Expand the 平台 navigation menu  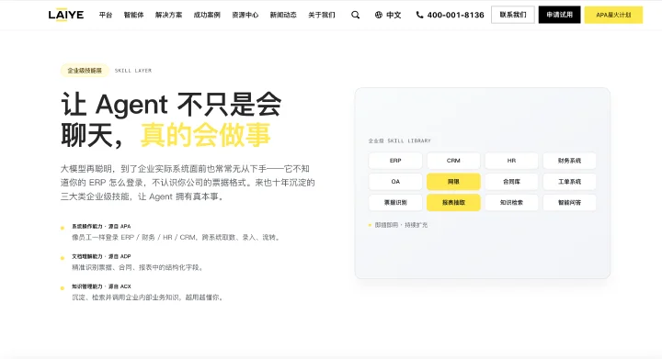tap(106, 15)
